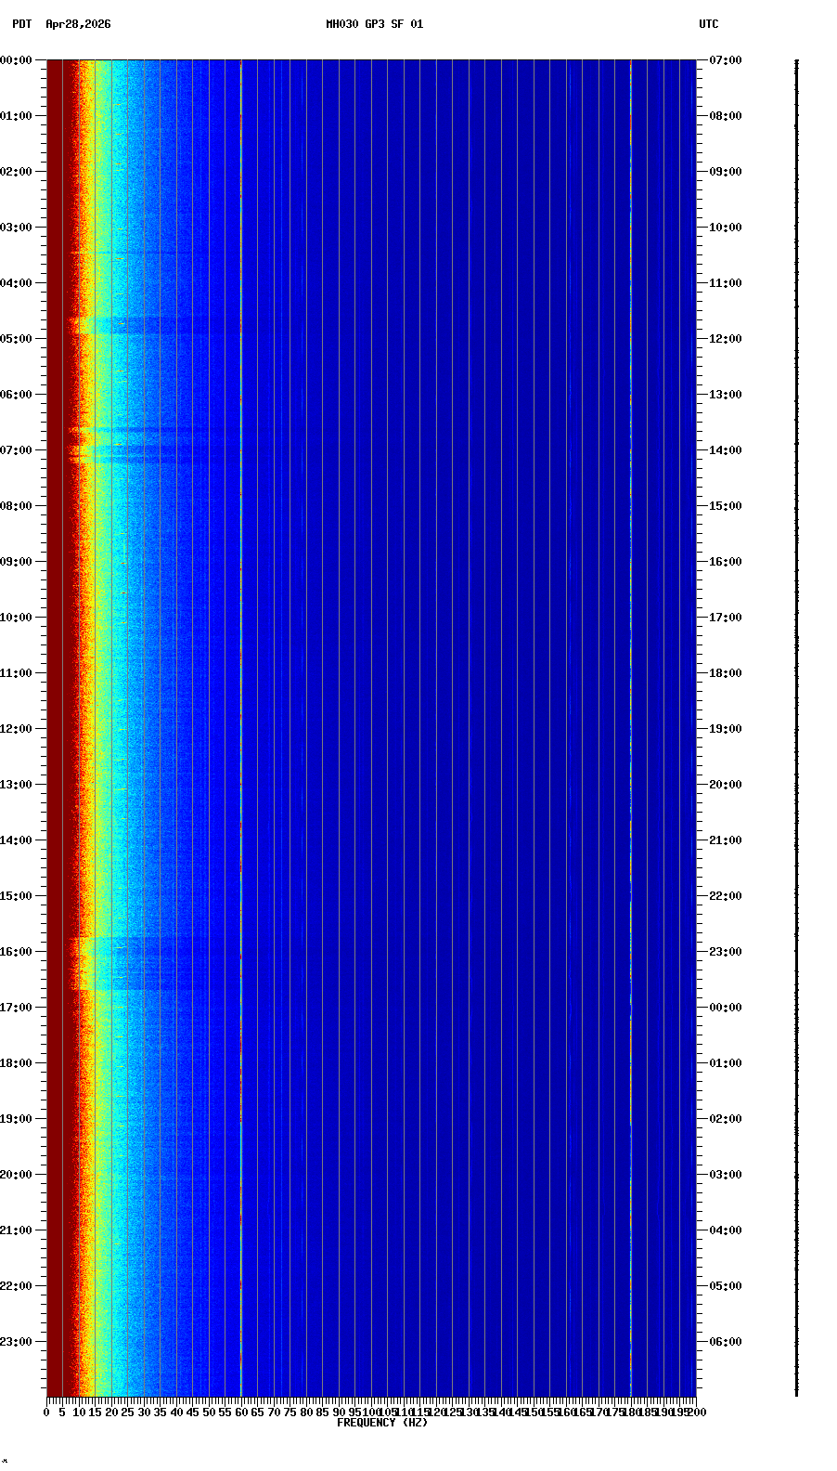
Task: Click the 65 Hz frequency tick label
Action: tap(258, 1412)
